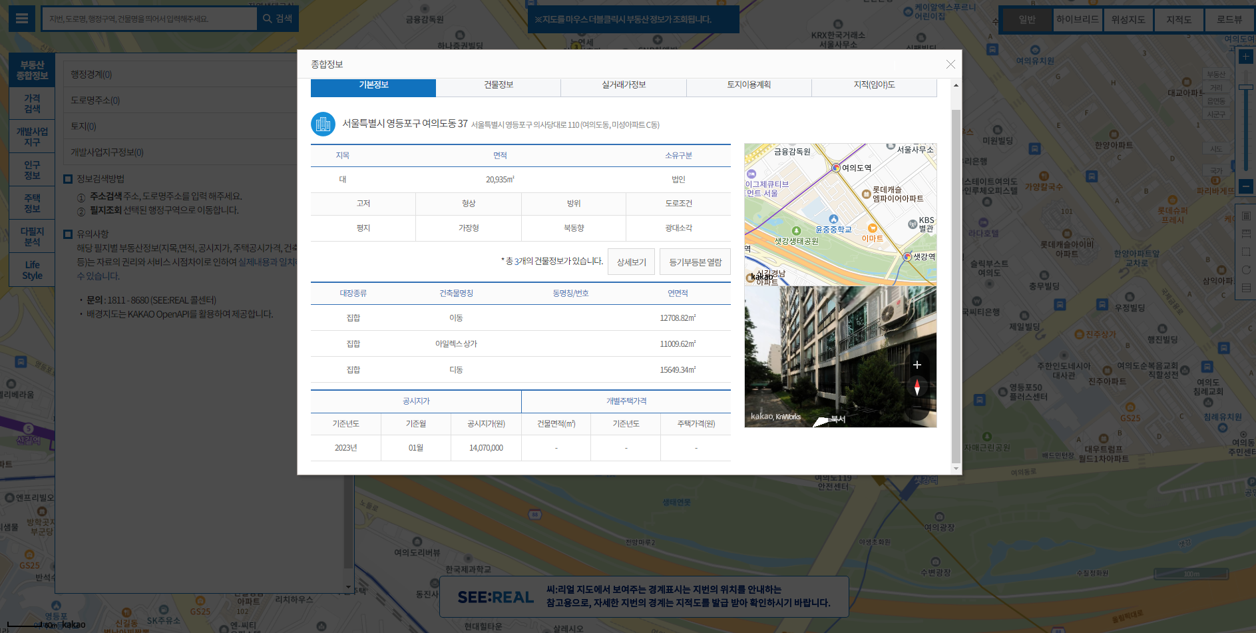Viewport: 1256px width, 633px height.
Task: Click the 여의도역 station marker in the mini map
Action: (x=836, y=168)
